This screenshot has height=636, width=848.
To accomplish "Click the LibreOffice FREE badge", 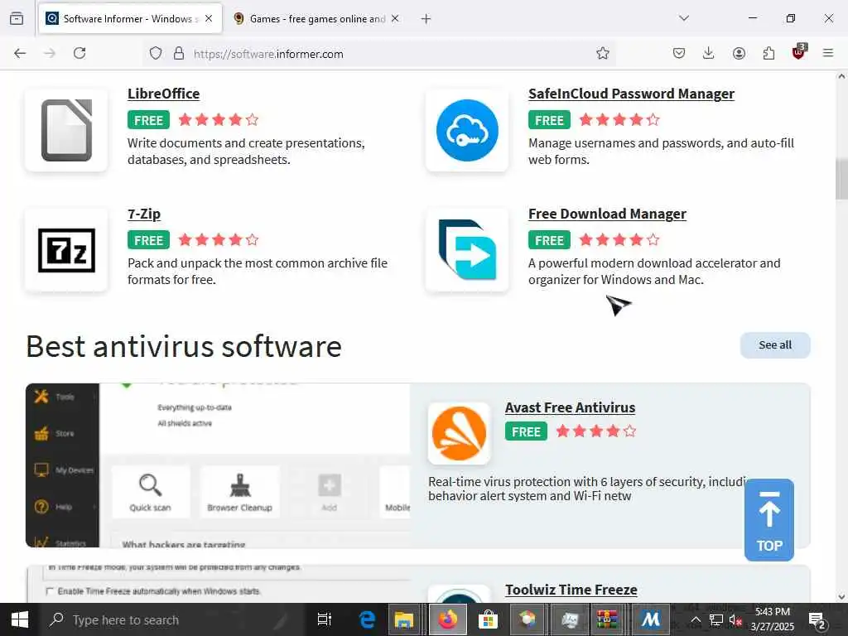I will click(149, 120).
